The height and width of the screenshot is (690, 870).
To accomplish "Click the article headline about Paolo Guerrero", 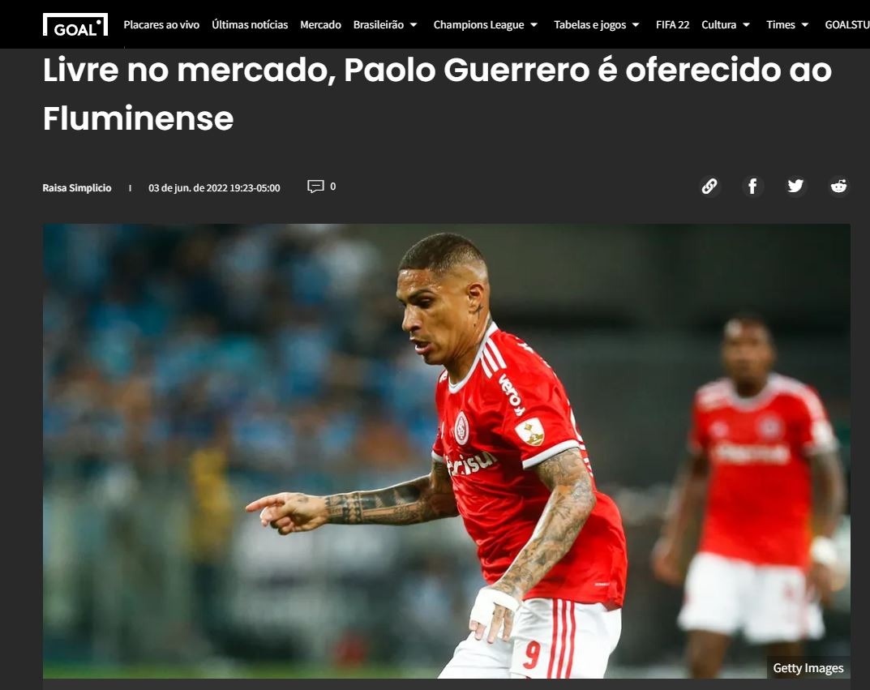I will [437, 94].
